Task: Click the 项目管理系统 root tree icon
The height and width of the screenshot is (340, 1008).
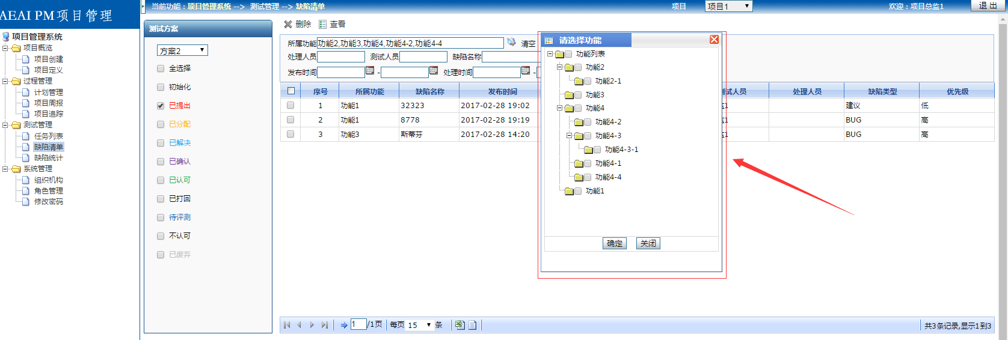Action: point(6,37)
